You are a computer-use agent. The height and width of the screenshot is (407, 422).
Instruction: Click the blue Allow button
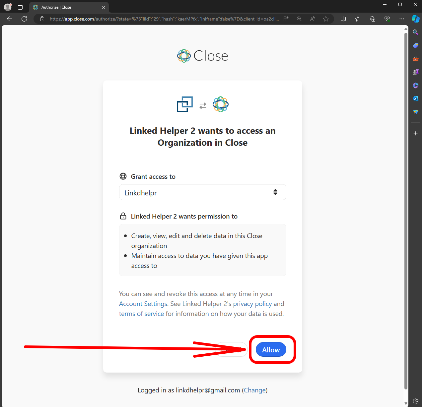click(271, 350)
